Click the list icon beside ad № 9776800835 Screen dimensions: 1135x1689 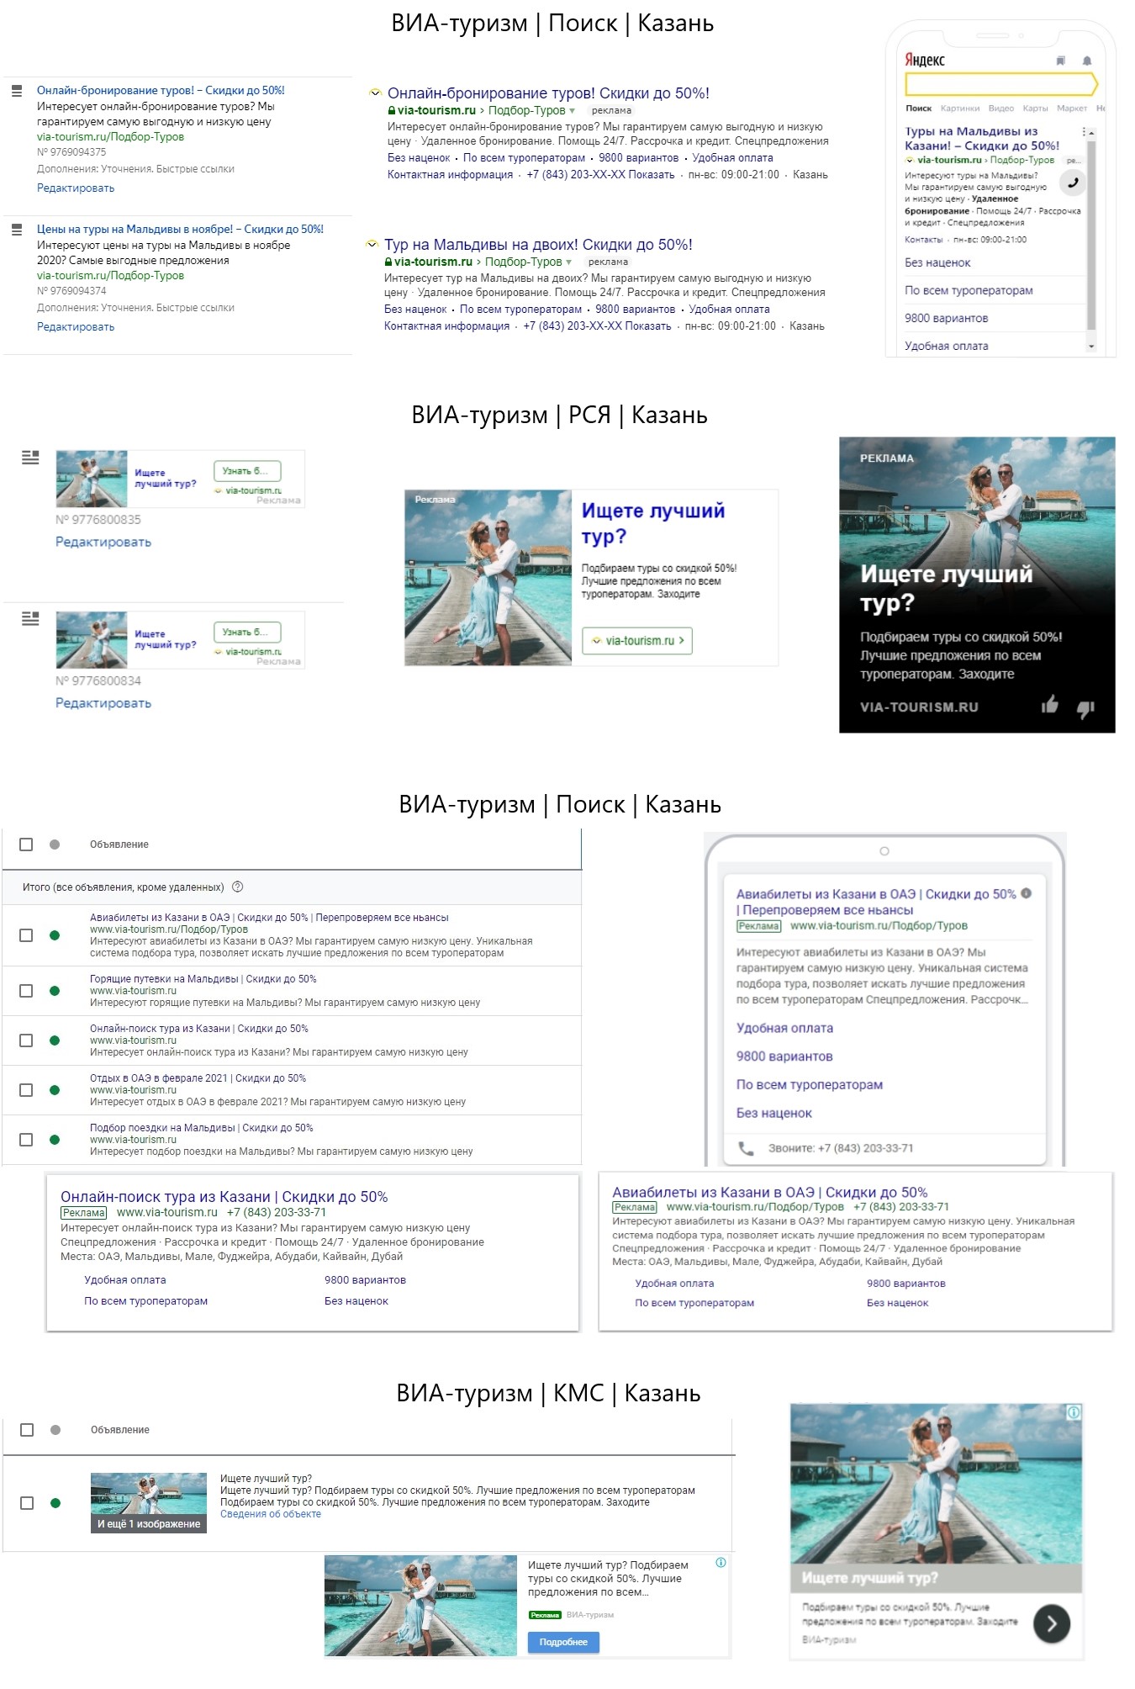(x=30, y=458)
